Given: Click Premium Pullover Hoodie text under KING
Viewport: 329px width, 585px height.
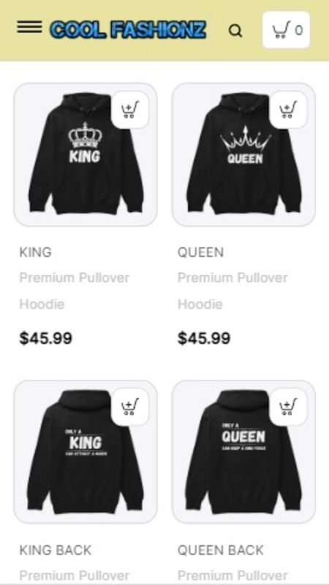Looking at the screenshot, I should point(75,291).
